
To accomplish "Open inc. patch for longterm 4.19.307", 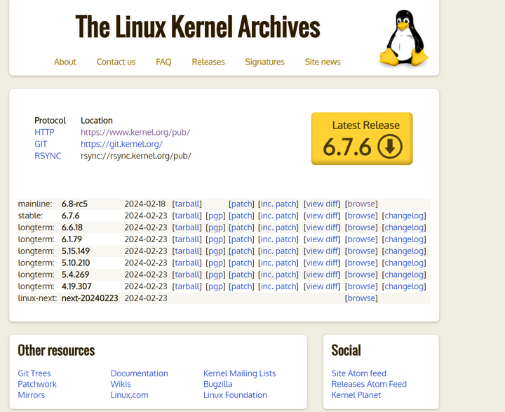I will (x=278, y=286).
